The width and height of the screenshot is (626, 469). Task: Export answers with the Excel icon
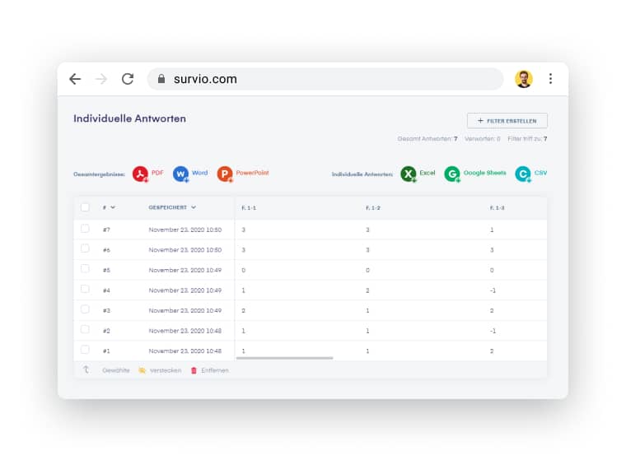point(409,174)
